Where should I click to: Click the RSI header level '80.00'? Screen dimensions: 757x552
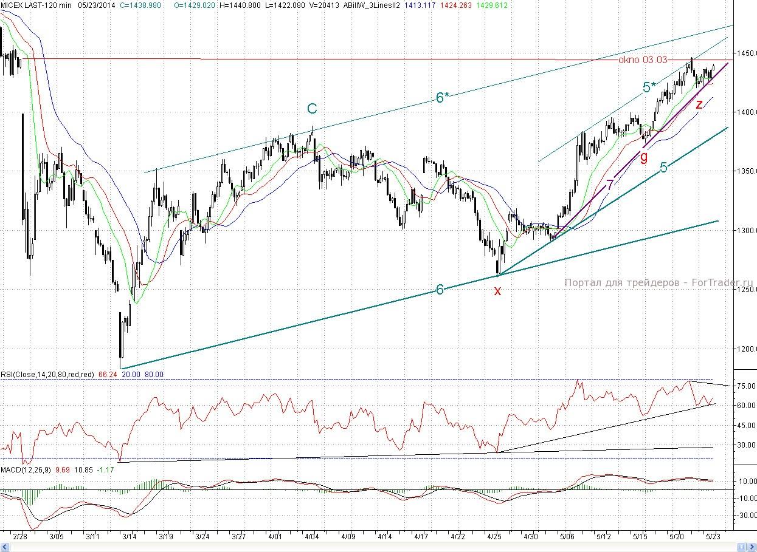pyautogui.click(x=154, y=375)
